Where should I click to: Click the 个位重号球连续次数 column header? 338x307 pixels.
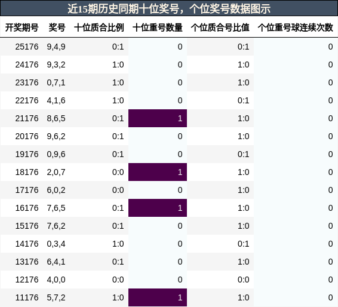tap(296, 27)
